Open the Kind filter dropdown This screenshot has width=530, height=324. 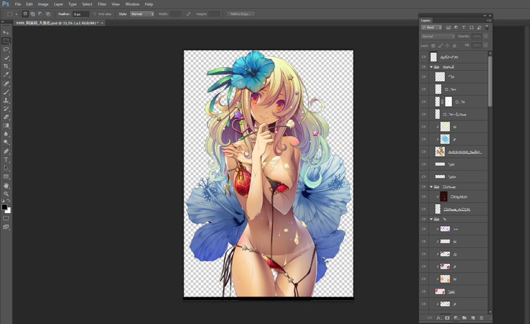(431, 27)
